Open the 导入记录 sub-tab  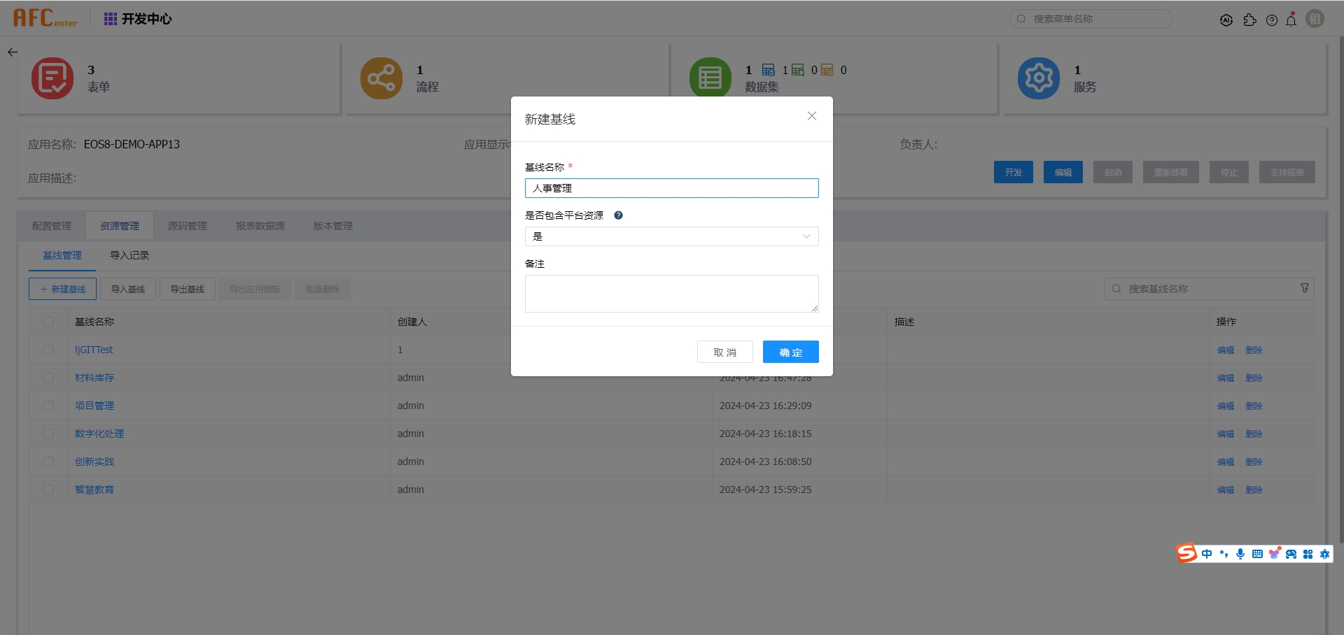point(129,255)
